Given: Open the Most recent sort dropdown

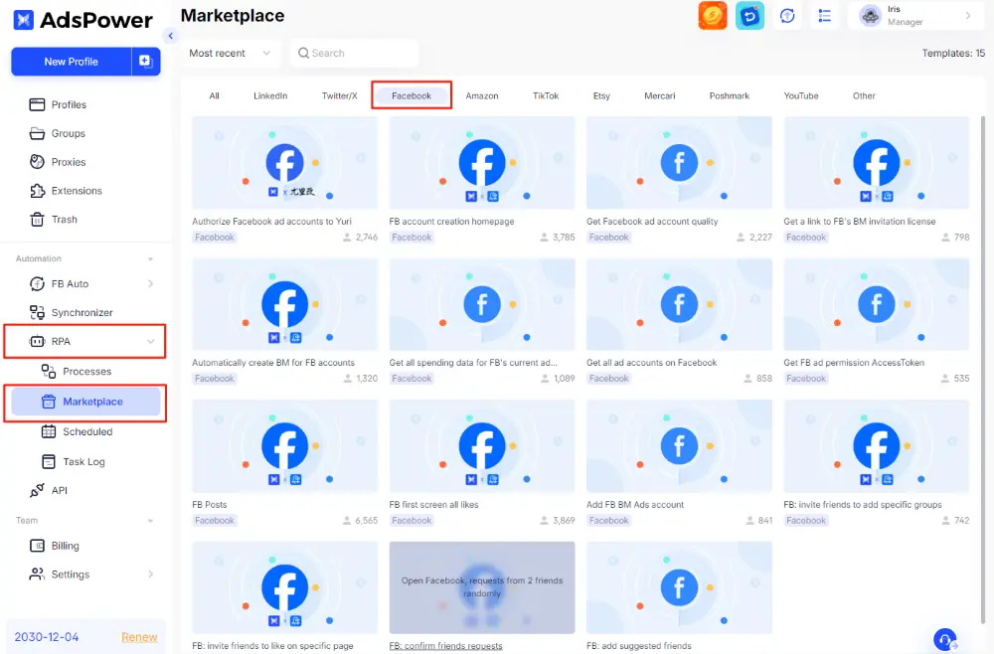Looking at the screenshot, I should (230, 54).
